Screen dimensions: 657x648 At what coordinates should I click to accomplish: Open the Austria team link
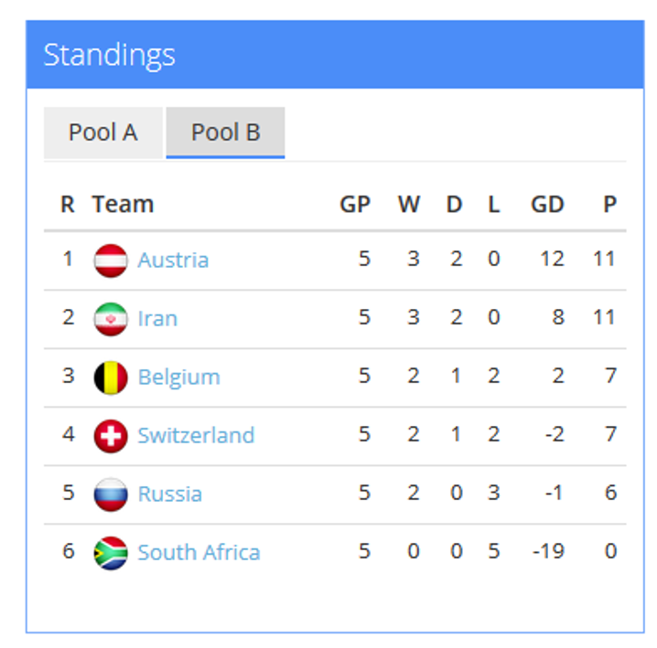point(173,260)
